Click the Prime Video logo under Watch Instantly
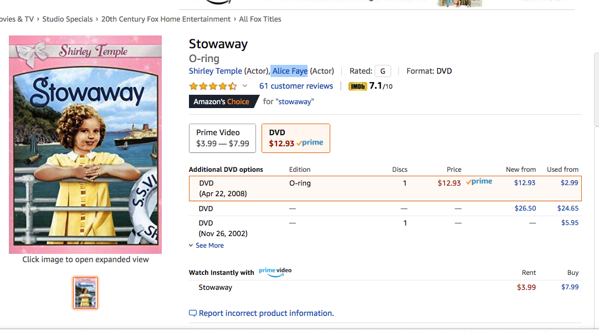This screenshot has height=332, width=599. pos(275,272)
